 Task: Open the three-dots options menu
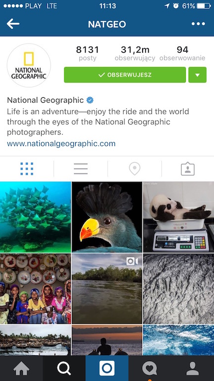click(198, 24)
